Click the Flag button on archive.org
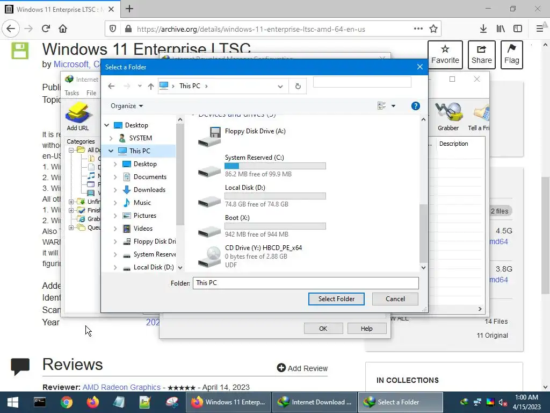 [x=511, y=55]
